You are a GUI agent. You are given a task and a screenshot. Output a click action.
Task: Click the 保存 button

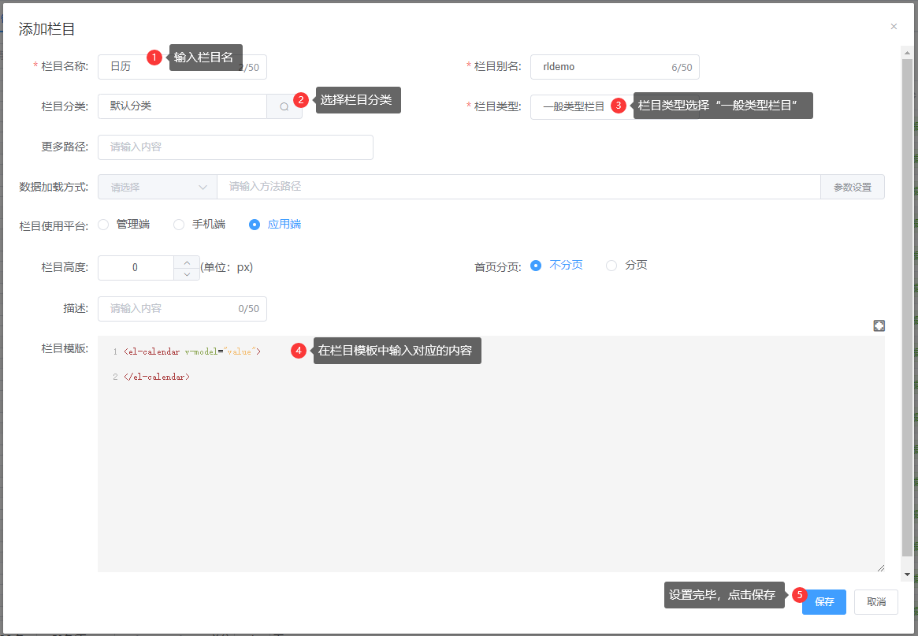[x=823, y=602]
